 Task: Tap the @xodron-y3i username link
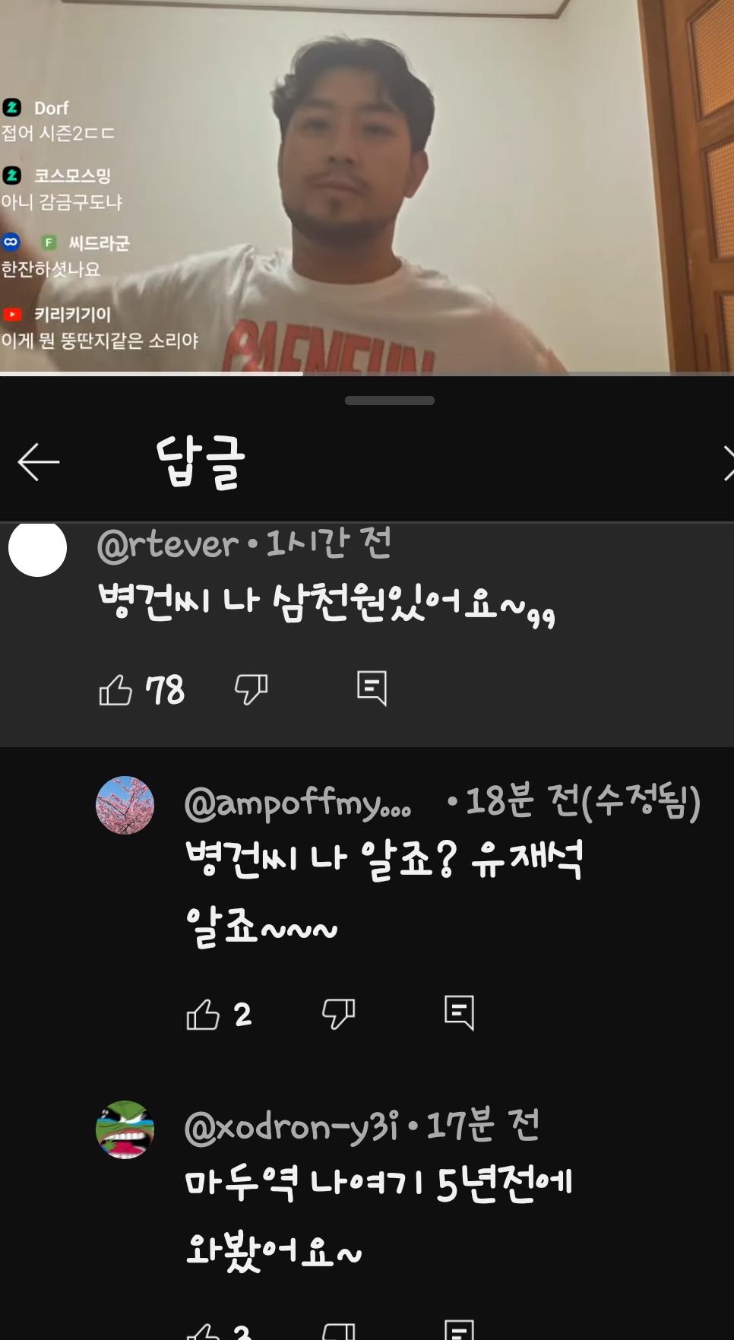pyautogui.click(x=292, y=1126)
